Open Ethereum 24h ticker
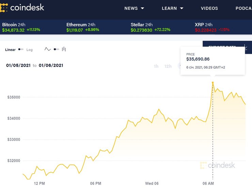Image resolution: width=252 pixels, height=188 pixels. [83, 27]
